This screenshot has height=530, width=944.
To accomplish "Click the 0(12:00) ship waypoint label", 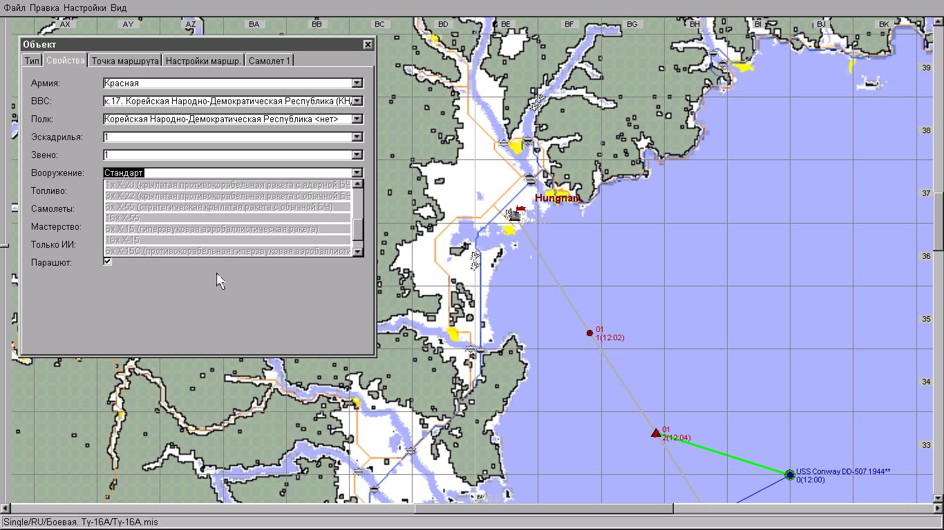I will click(811, 480).
